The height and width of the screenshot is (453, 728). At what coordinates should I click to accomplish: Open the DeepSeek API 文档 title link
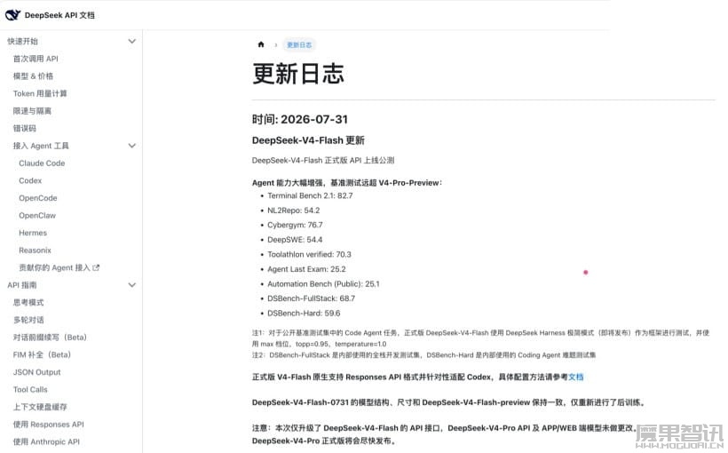[59, 15]
